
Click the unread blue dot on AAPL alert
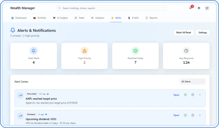pyautogui.click(x=48, y=94)
